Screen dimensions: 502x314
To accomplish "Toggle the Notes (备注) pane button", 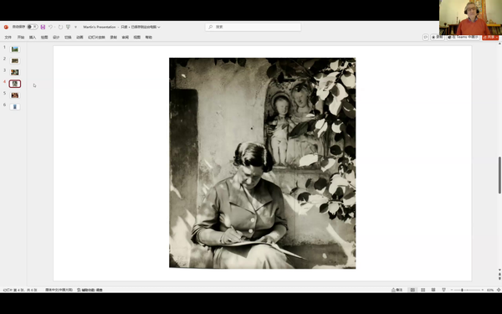I will click(397, 290).
